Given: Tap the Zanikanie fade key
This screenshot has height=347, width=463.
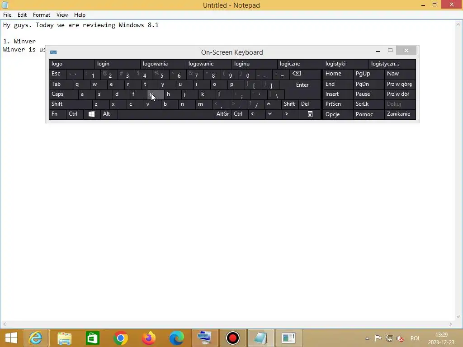Looking at the screenshot, I should (x=400, y=114).
